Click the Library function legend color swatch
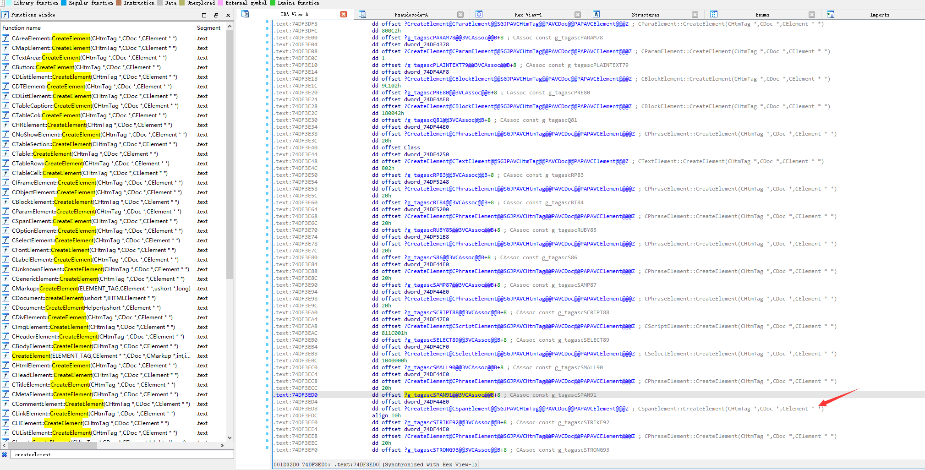Image resolution: width=925 pixels, height=470 pixels. tap(9, 3)
